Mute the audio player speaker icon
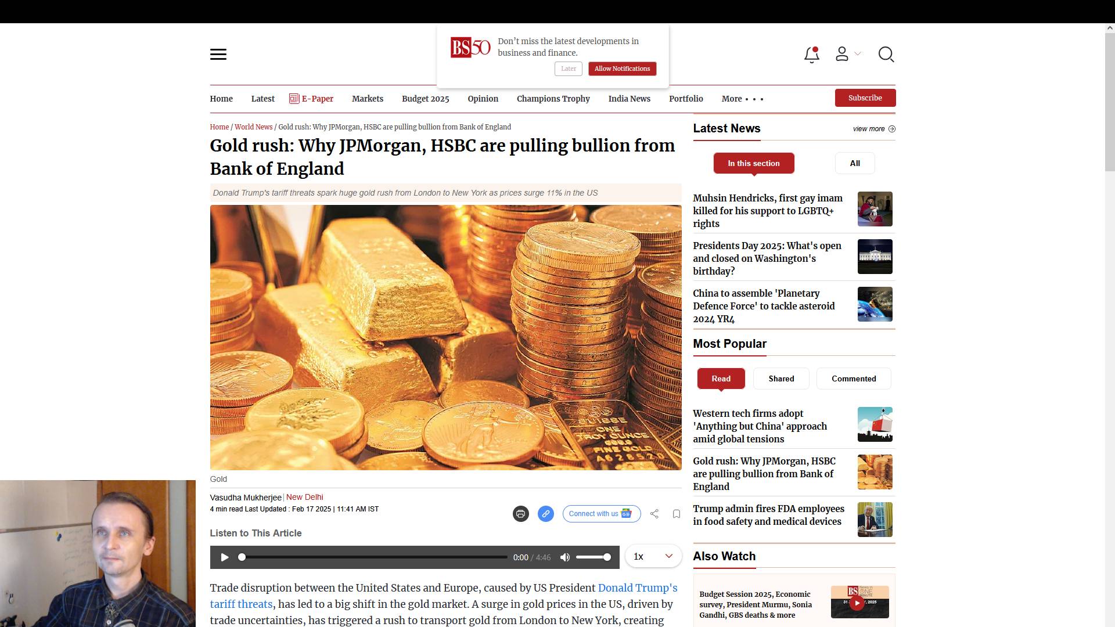The image size is (1115, 627). coord(565,557)
